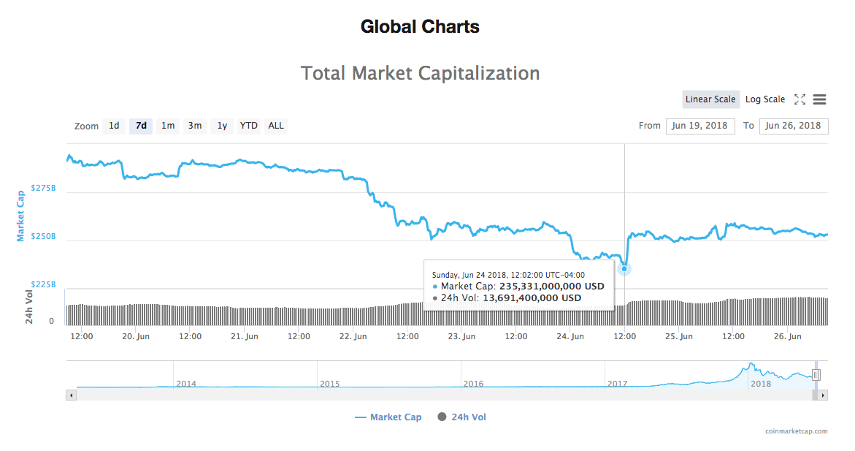Toggle the Market Cap series in the legend

(388, 417)
